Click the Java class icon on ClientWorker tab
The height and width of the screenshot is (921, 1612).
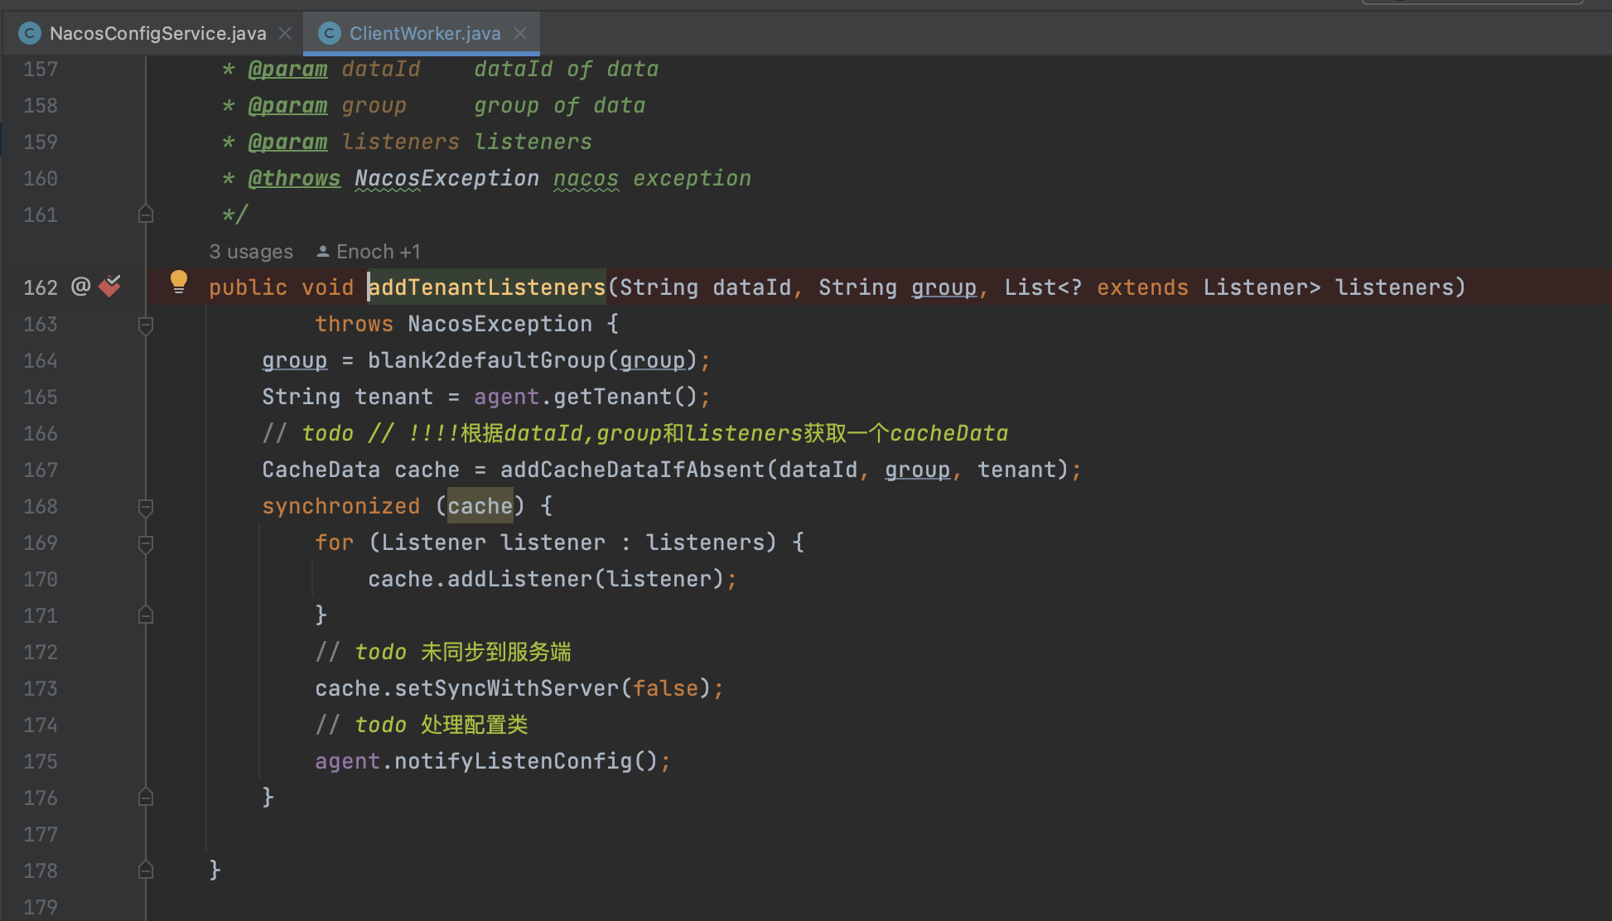point(330,33)
